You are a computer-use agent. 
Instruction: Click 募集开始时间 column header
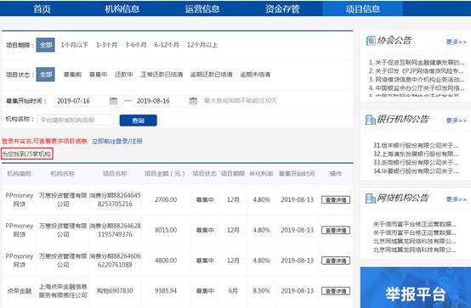click(x=297, y=174)
